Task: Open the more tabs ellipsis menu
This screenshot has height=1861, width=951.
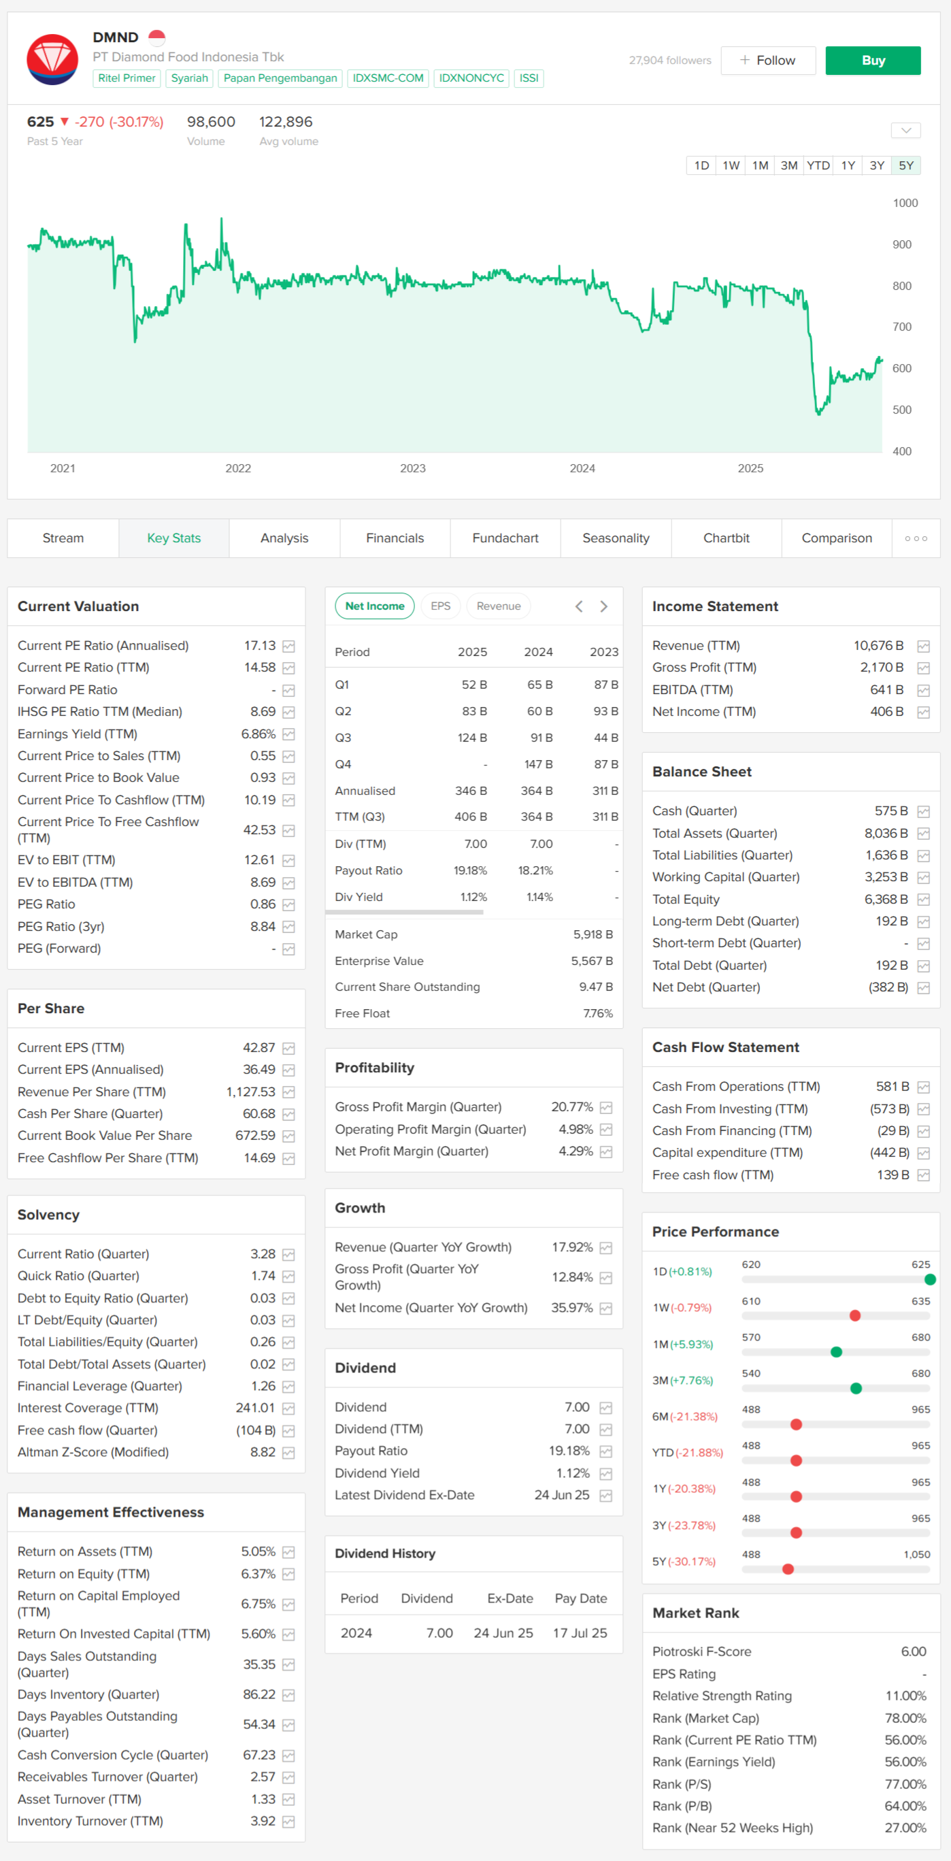Action: coord(916,538)
